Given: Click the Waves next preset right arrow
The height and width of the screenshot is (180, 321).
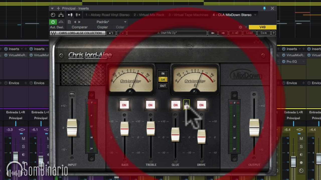Looking at the screenshot, I should pos(223,33).
